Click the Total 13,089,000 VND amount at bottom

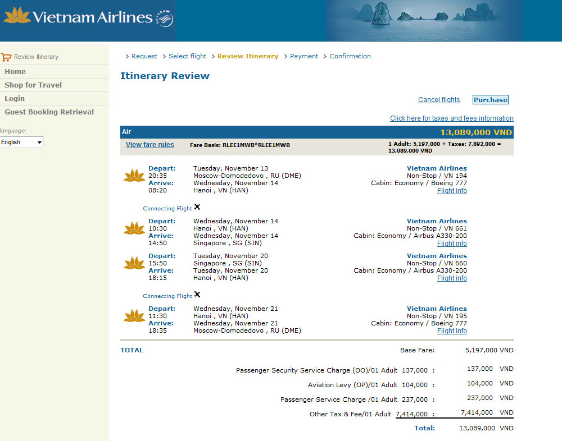click(x=486, y=428)
